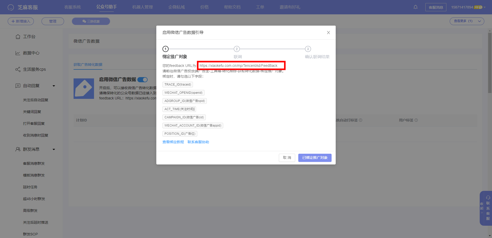
Task: Open the 邀请有好礼 top menu
Action: click(x=290, y=7)
